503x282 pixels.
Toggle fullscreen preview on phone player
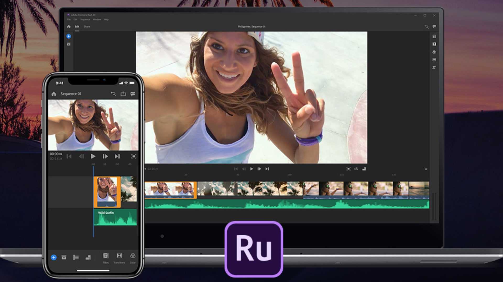click(134, 156)
